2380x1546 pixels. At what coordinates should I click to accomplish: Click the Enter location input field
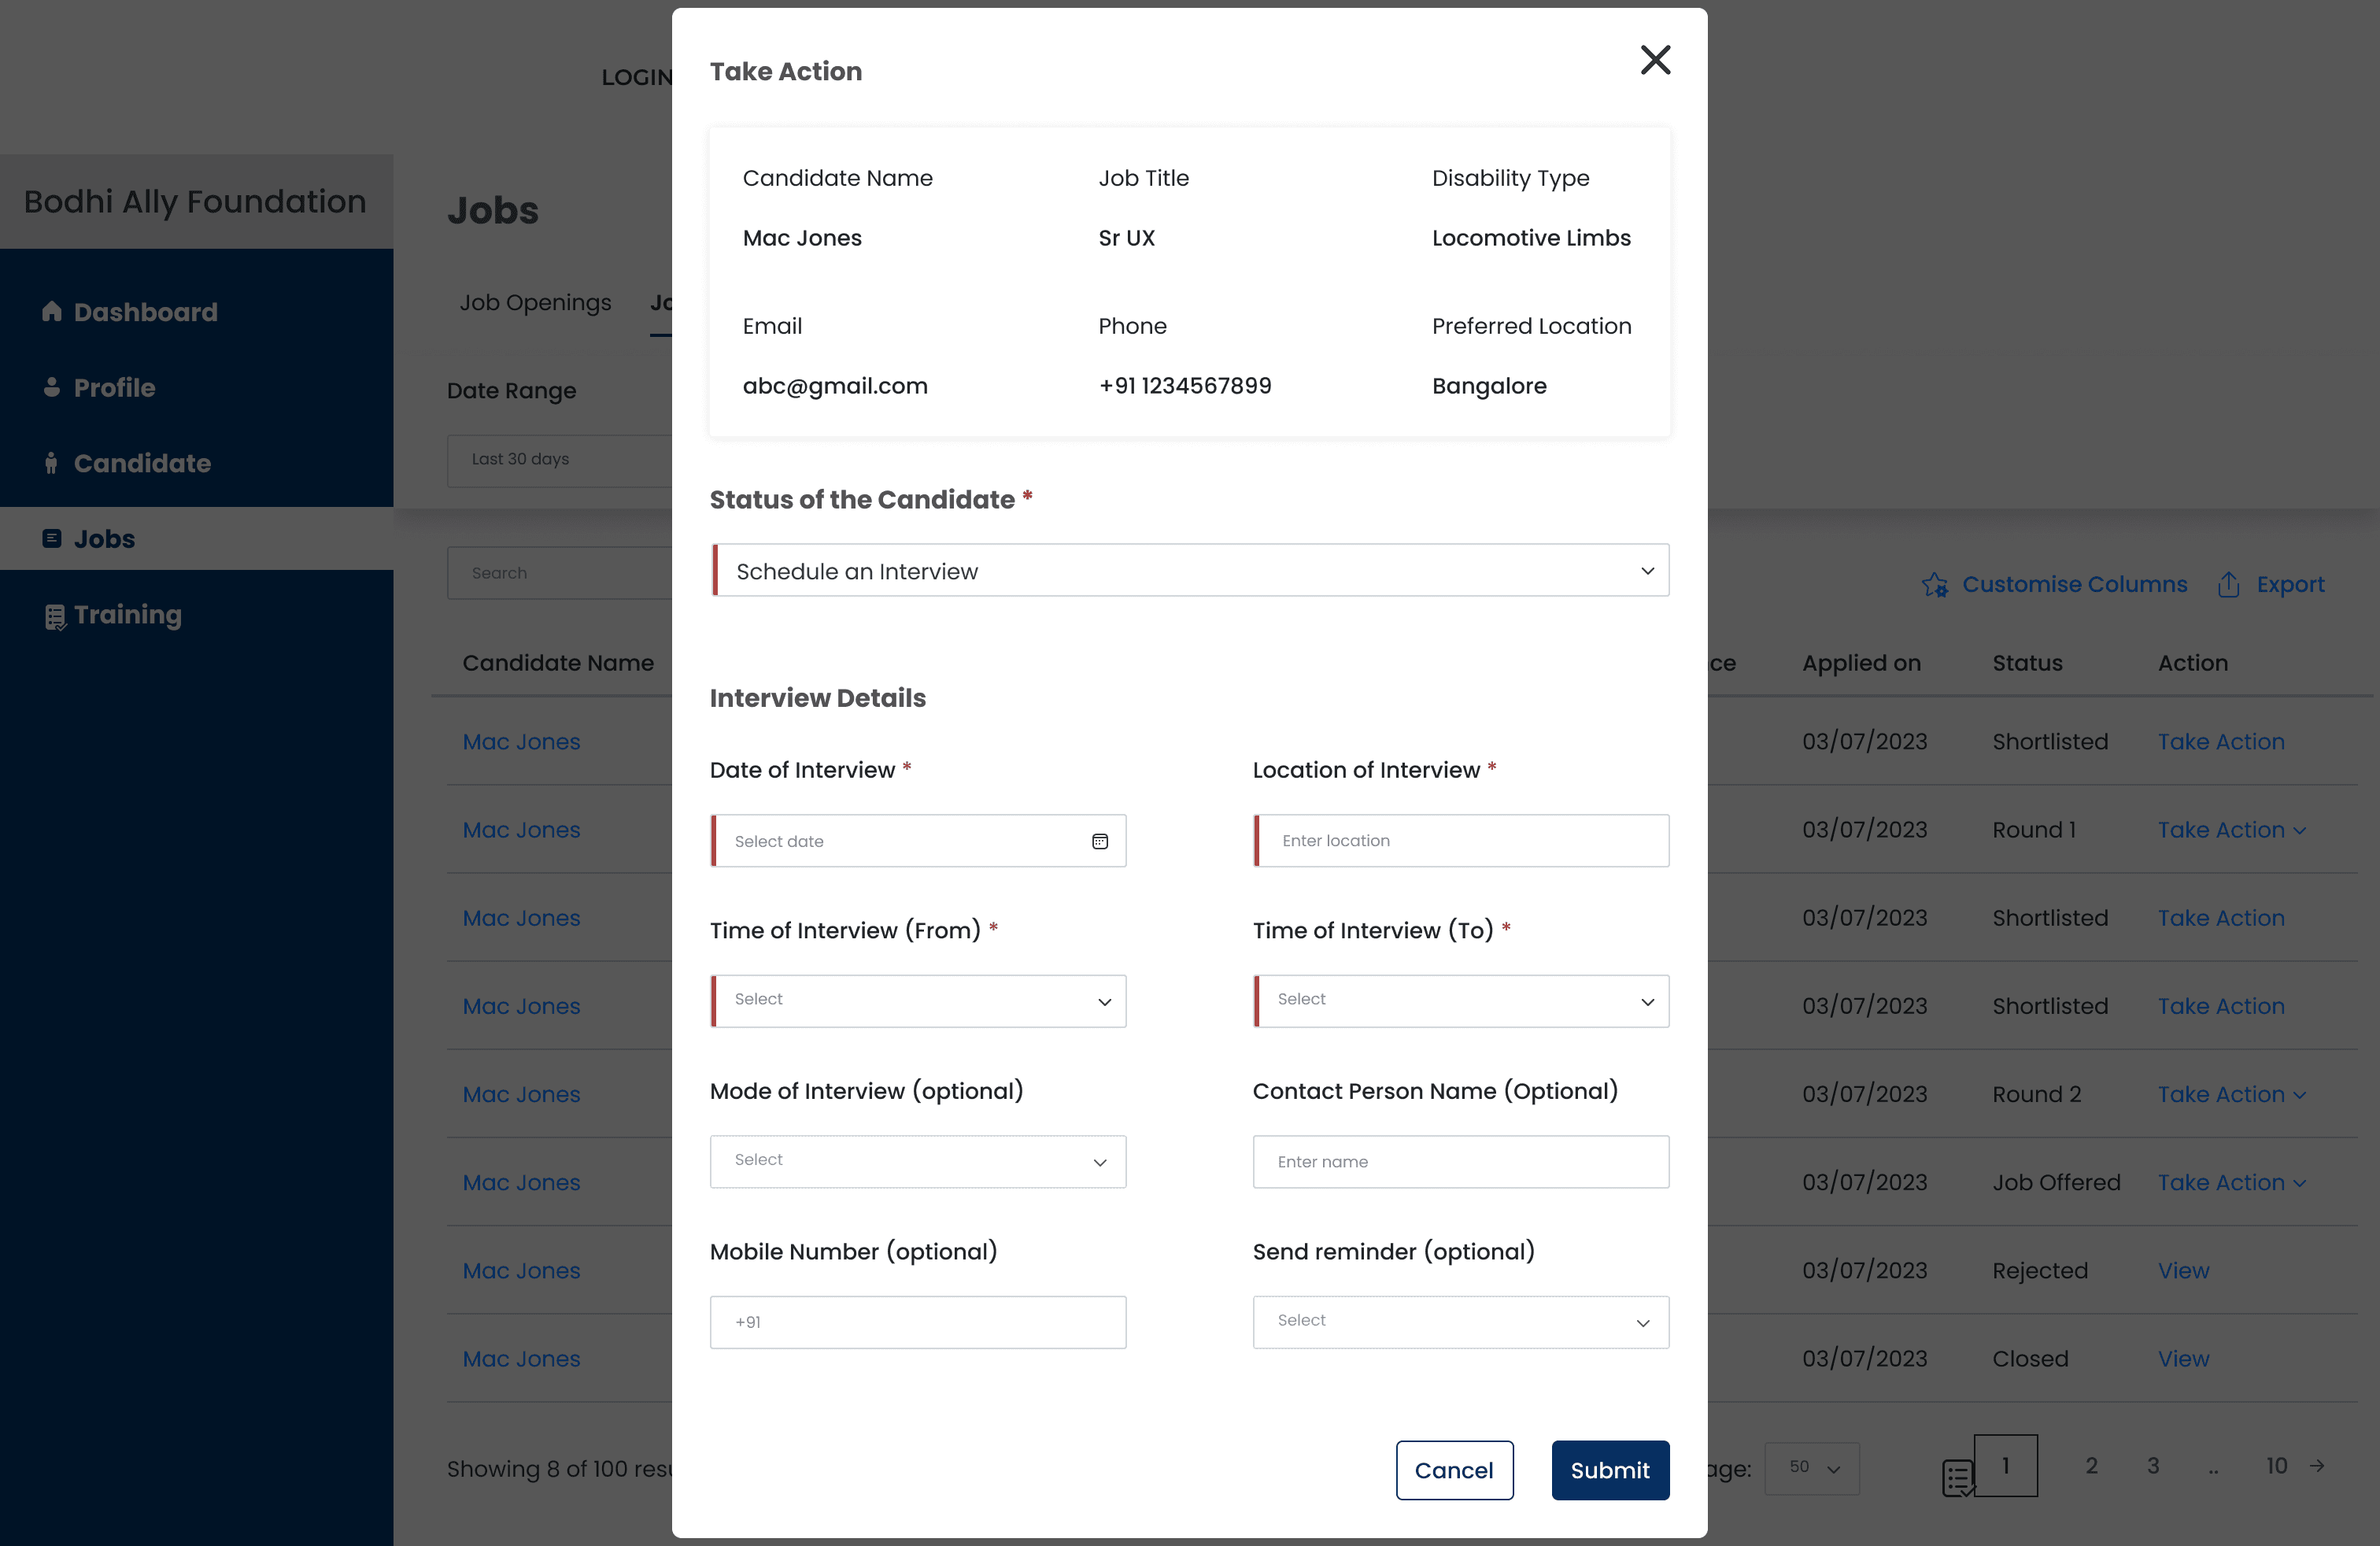pyautogui.click(x=1460, y=841)
